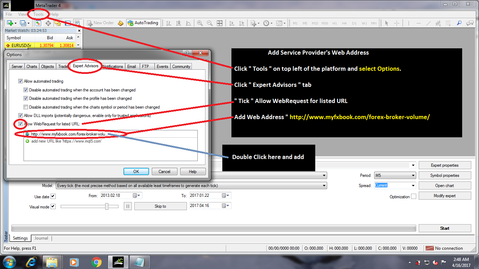
Task: Switch to the Charts tab in Options
Action: [x=32, y=67]
